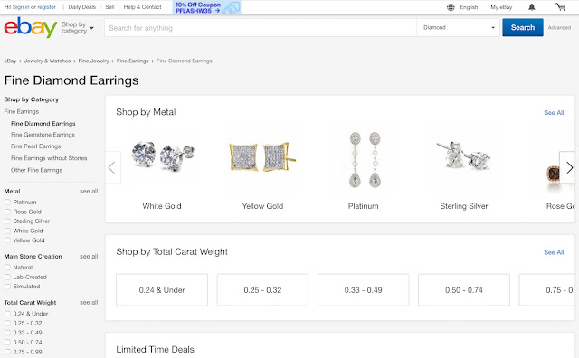Open the Diamond search category dropdown
Image resolution: width=579 pixels, height=358 pixels.
tap(459, 28)
